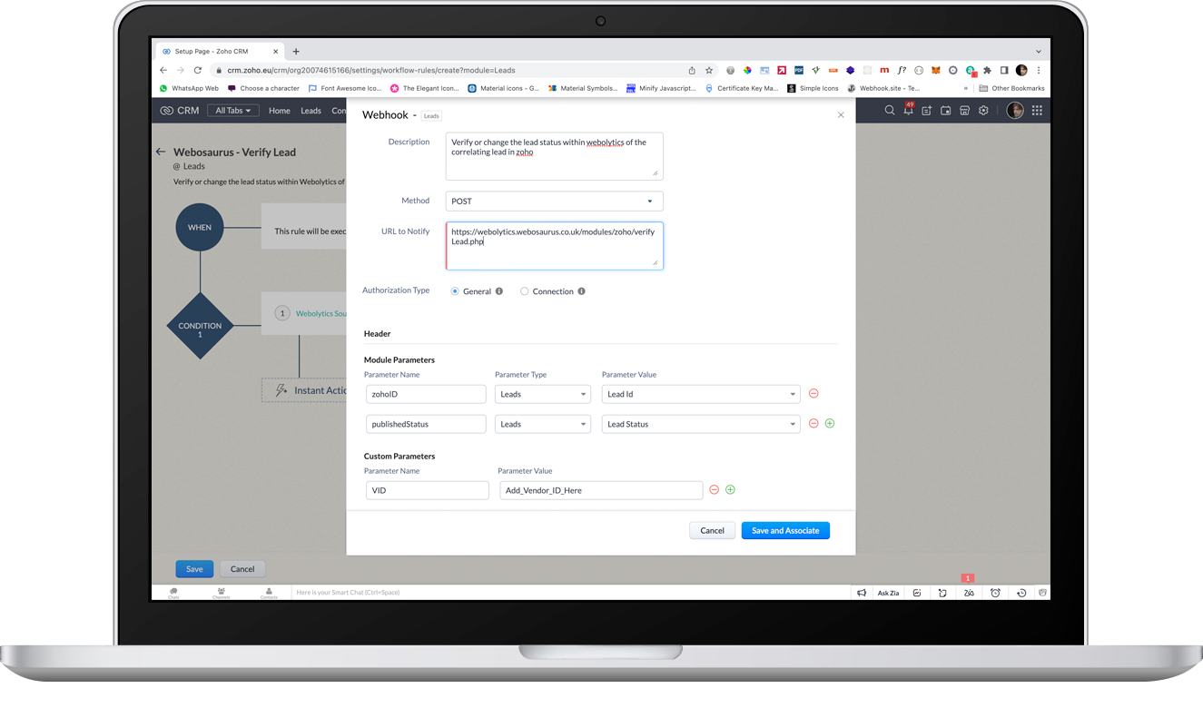Cancel the Webhook dialog
Image resolution: width=1203 pixels, height=708 pixels.
713,530
